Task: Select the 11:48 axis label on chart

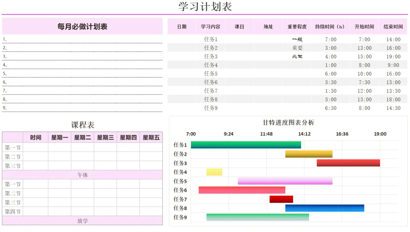Action: 266,134
